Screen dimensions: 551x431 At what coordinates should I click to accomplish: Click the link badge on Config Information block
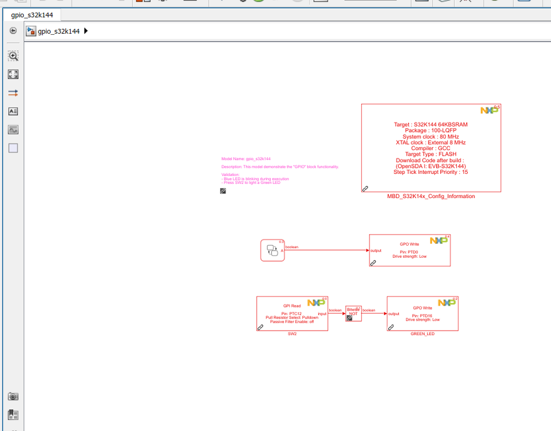[366, 189]
